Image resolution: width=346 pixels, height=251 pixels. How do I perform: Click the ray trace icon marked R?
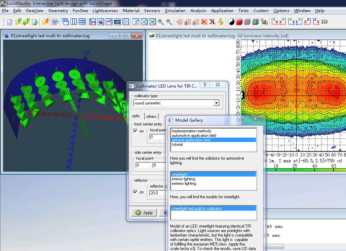[x=196, y=22]
